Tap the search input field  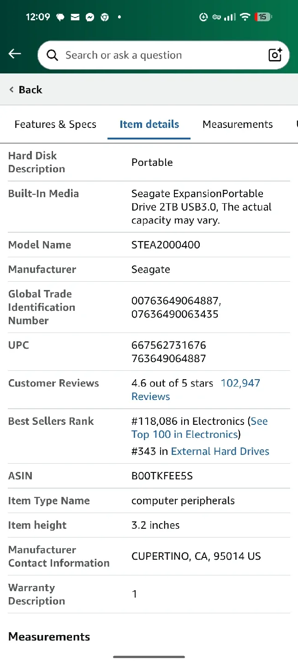click(138, 54)
